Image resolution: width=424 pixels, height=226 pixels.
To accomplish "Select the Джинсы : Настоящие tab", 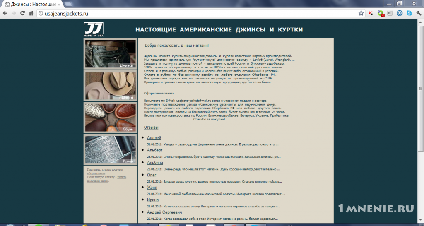I will click(32, 5).
